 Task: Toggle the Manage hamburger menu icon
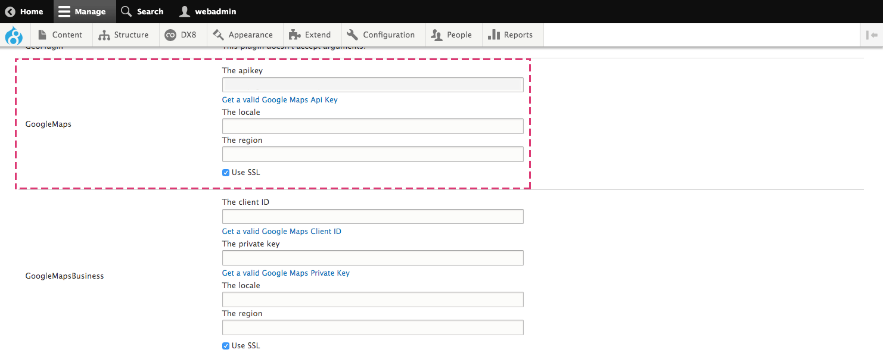pos(64,12)
